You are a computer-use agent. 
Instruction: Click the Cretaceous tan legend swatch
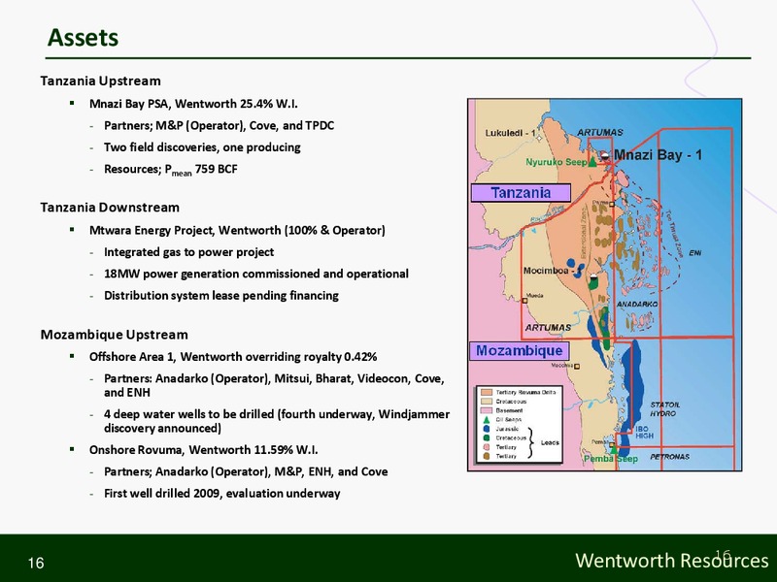[487, 402]
